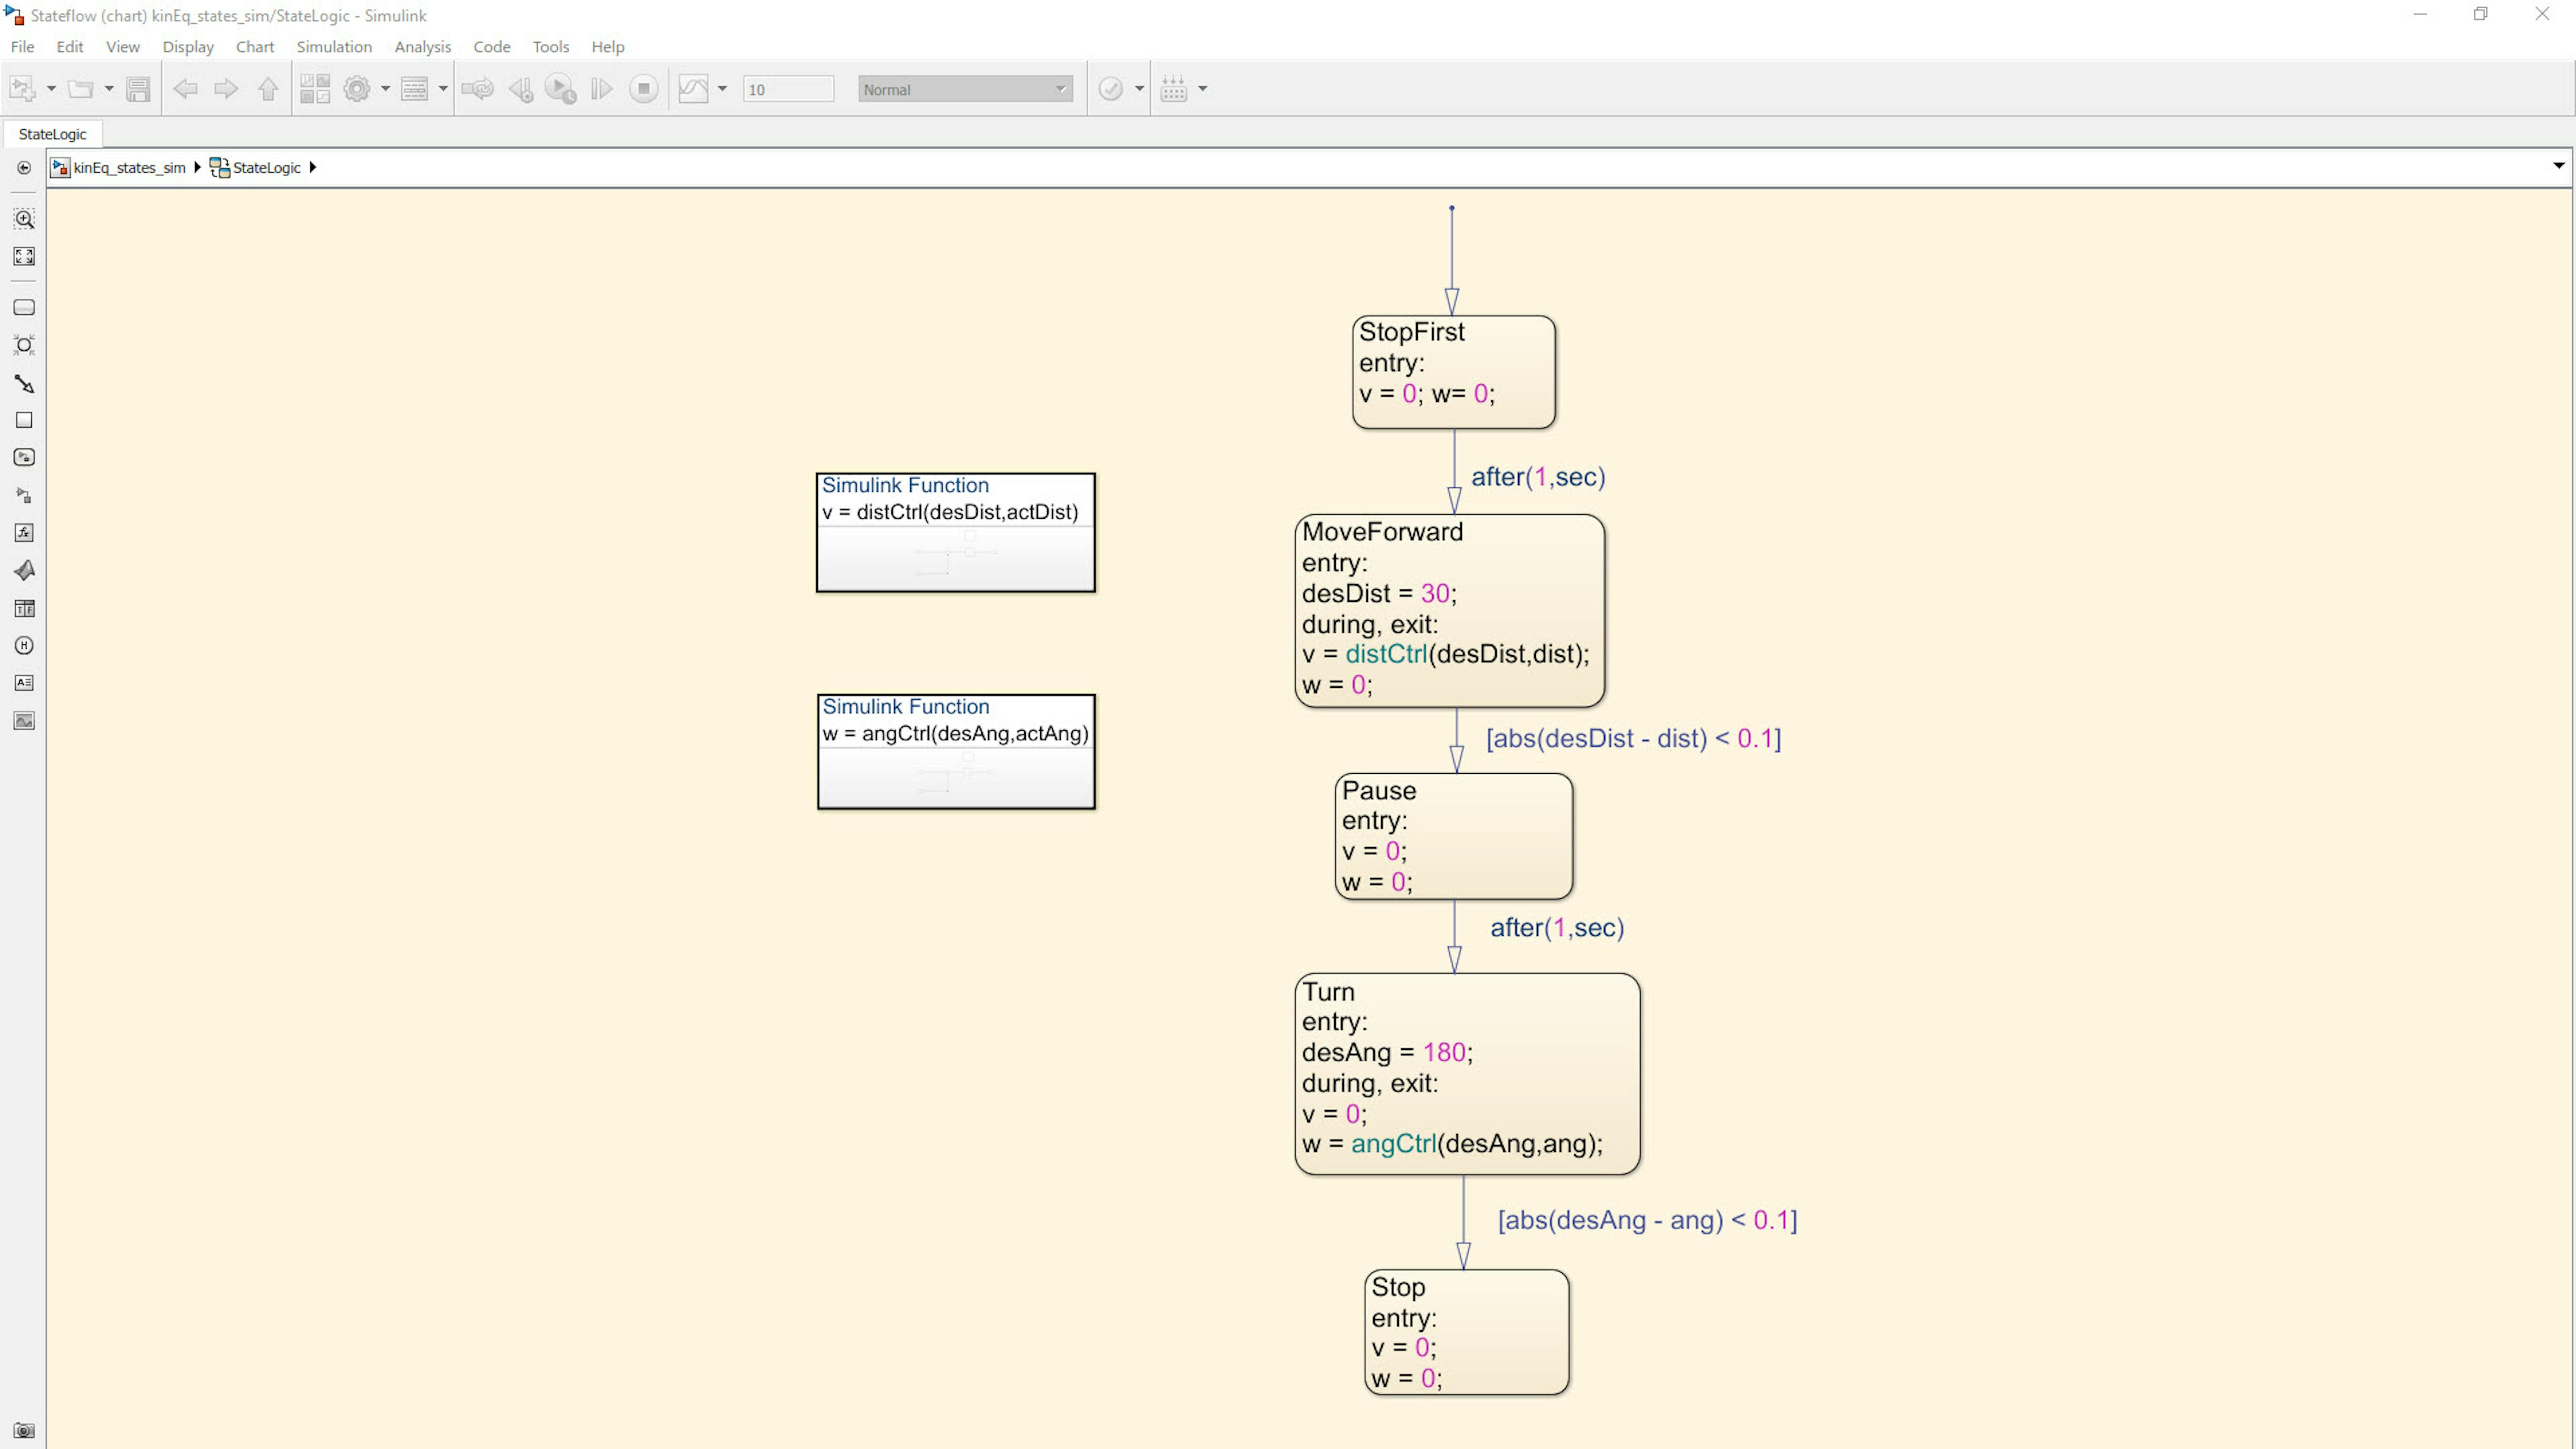Click the Build Model icon
Image resolution: width=2576 pixels, height=1449 pixels.
click(x=1174, y=89)
